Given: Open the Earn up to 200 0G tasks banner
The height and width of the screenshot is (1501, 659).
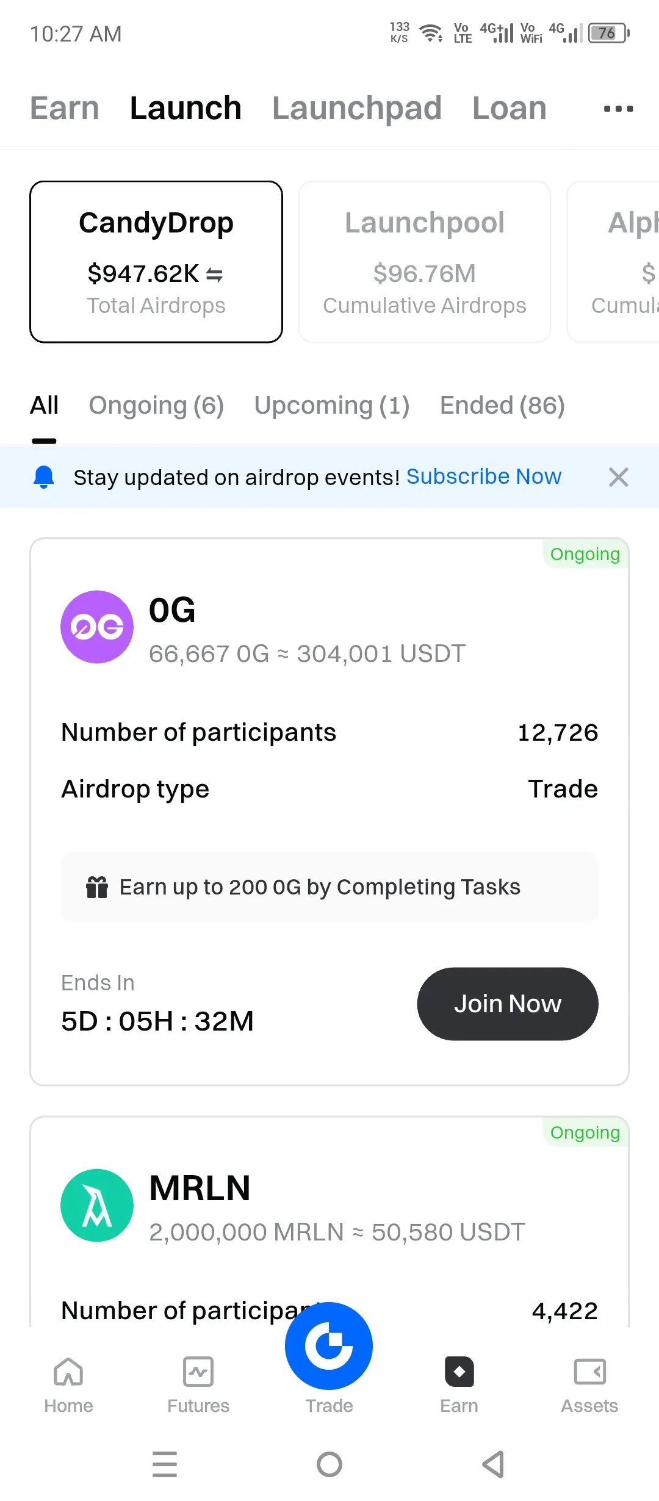Looking at the screenshot, I should point(329,887).
